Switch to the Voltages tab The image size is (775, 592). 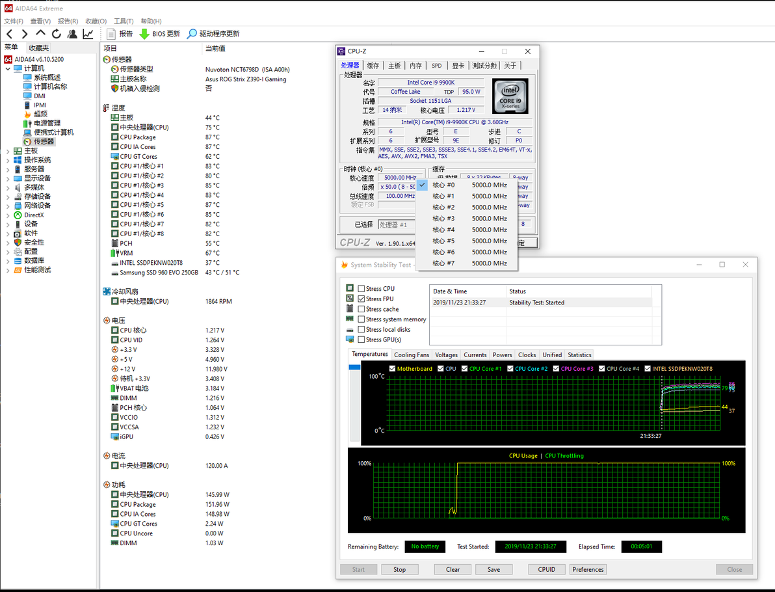446,355
